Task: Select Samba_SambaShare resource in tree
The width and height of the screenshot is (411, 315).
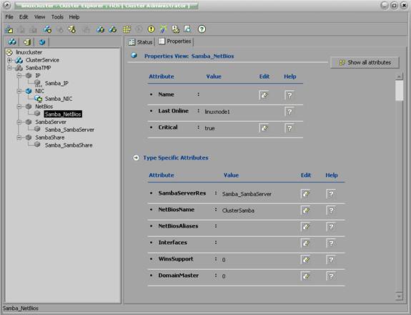Action: (x=69, y=145)
